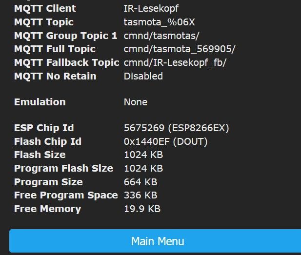Click the Disabled value for No Retain
Screen dimensions: 301x255
pyautogui.click(x=143, y=76)
